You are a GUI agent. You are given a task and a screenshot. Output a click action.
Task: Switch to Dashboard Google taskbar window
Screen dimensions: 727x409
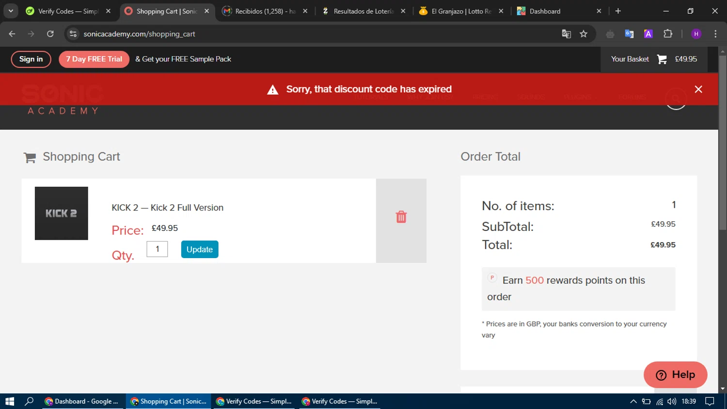[83, 401]
